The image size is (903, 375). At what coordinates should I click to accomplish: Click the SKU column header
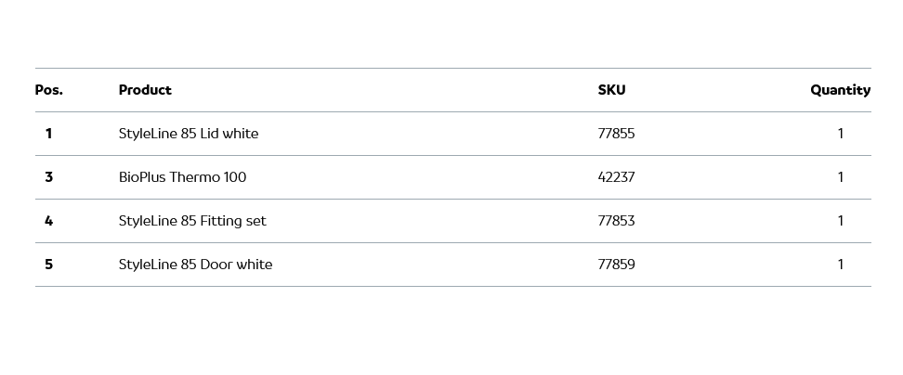coord(611,90)
